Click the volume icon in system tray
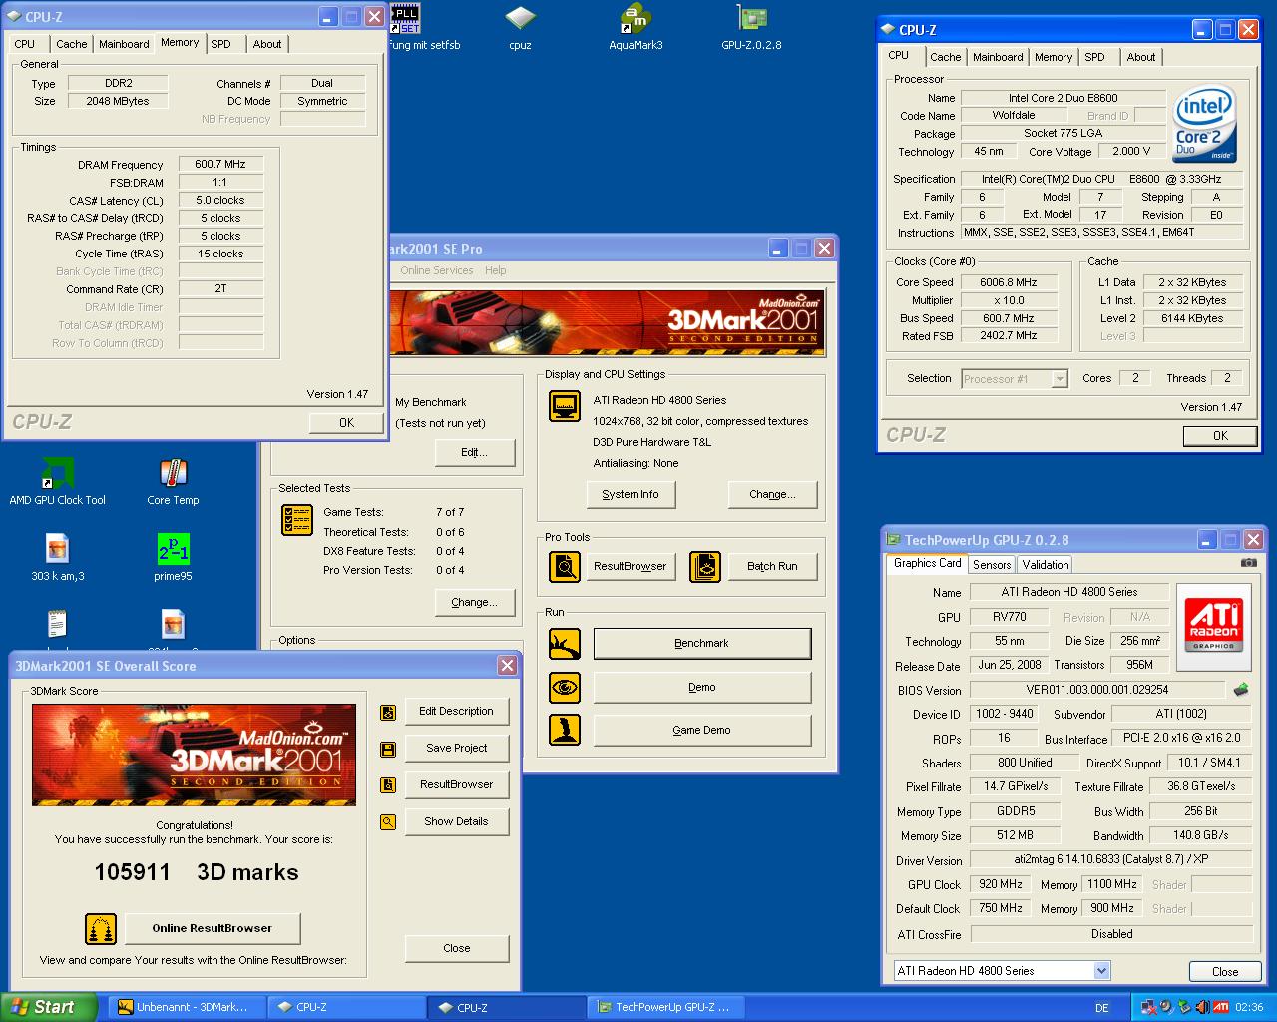 click(x=1202, y=1007)
